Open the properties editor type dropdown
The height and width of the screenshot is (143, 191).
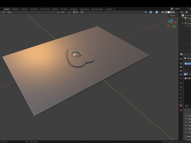click(182, 54)
